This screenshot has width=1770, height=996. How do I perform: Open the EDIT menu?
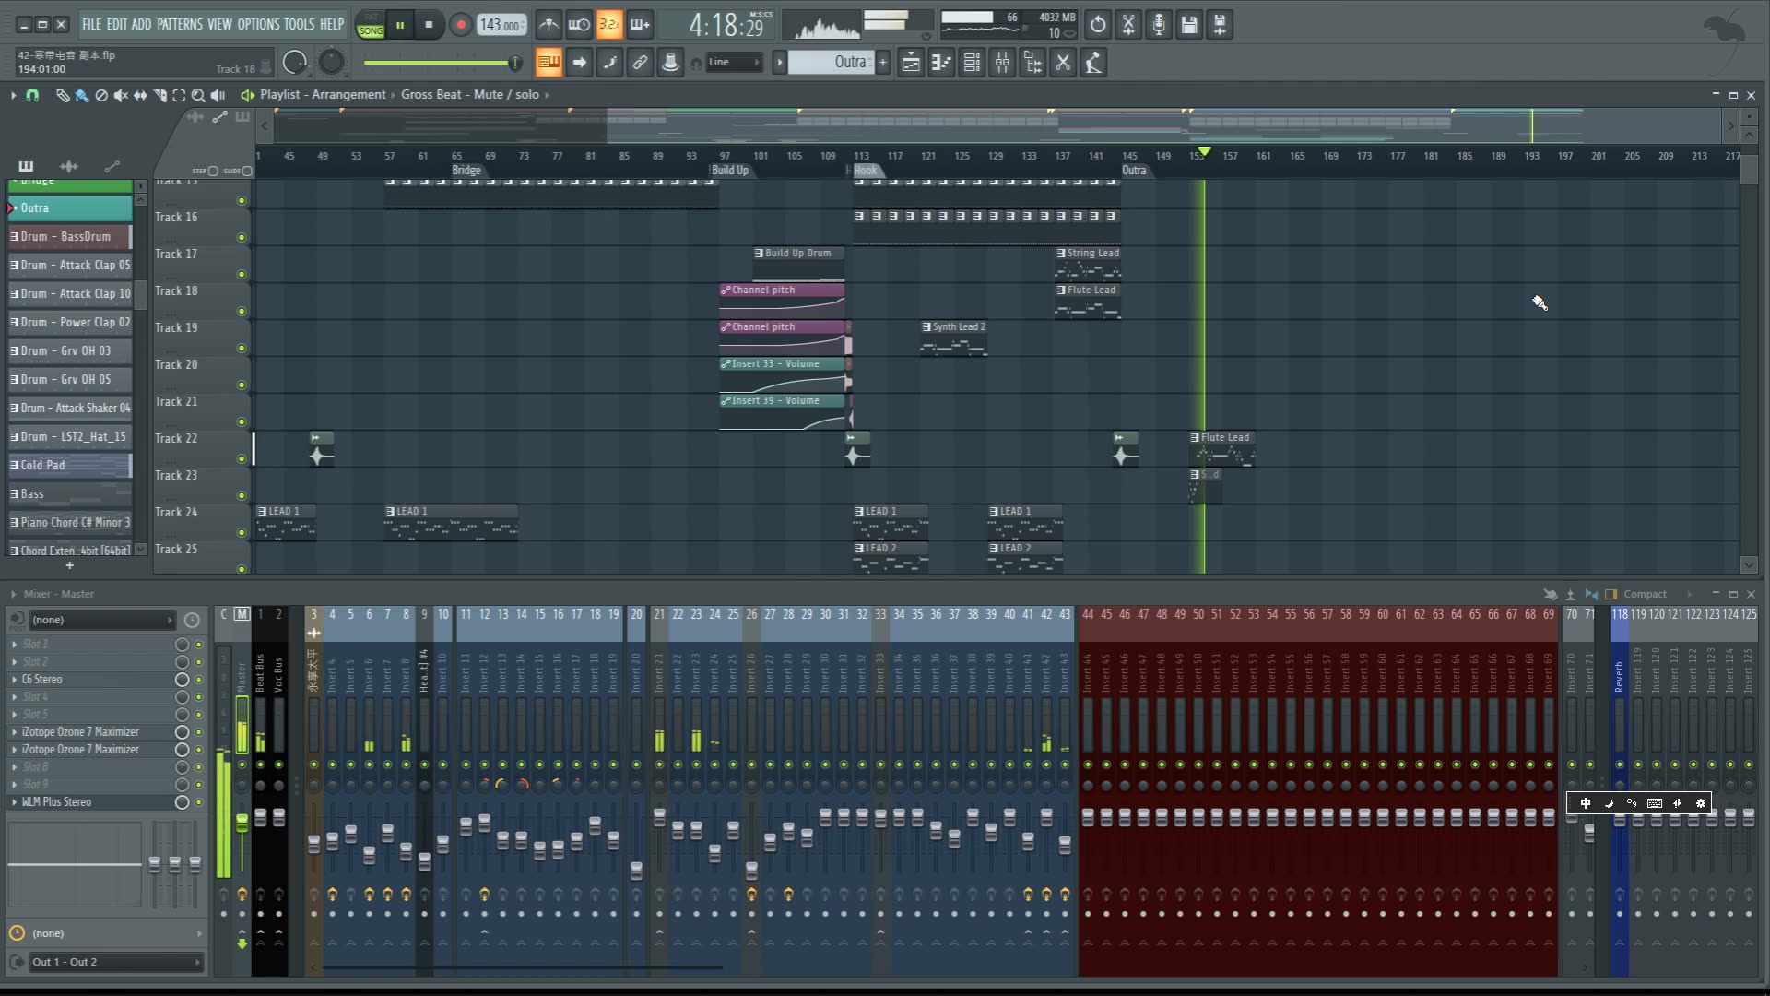(x=117, y=25)
